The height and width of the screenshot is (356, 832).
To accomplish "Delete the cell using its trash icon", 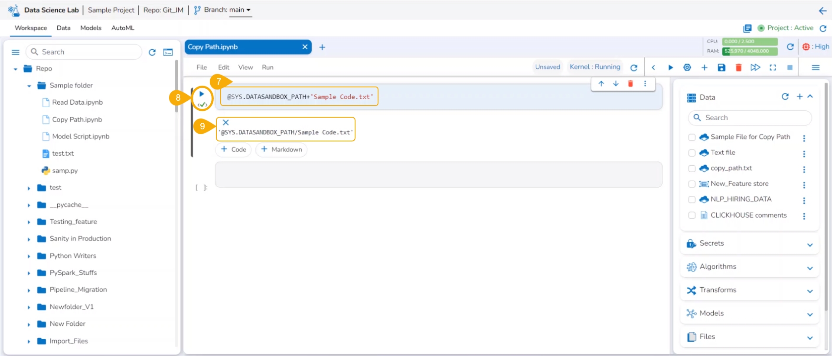I will pos(630,84).
